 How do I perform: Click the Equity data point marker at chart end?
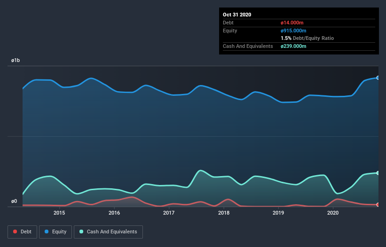378,77
